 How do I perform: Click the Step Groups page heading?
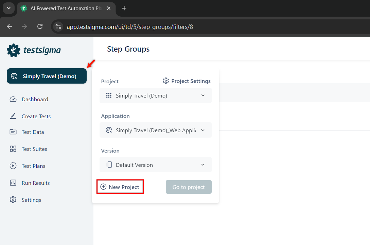(x=128, y=49)
